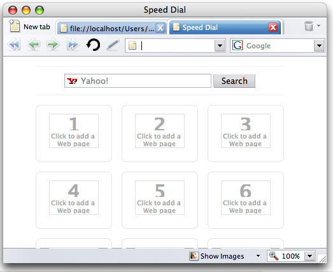Click the yellow minimize window button
The width and height of the screenshot is (333, 272).
26,10
